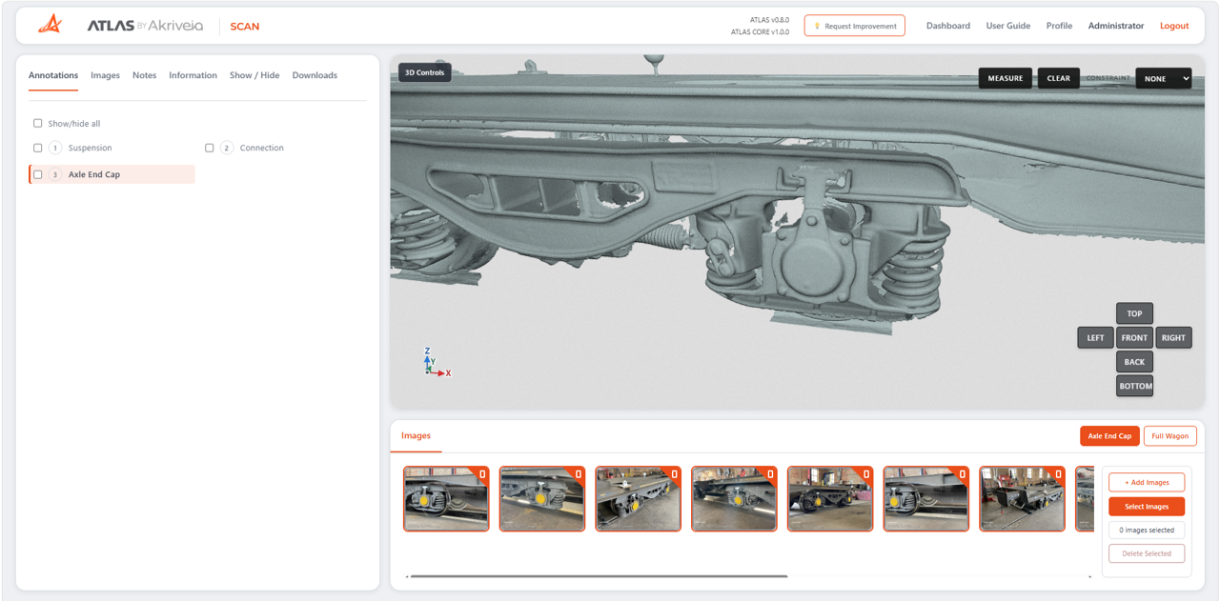Open the Show / Hide tab
The image size is (1220, 601).
[254, 75]
